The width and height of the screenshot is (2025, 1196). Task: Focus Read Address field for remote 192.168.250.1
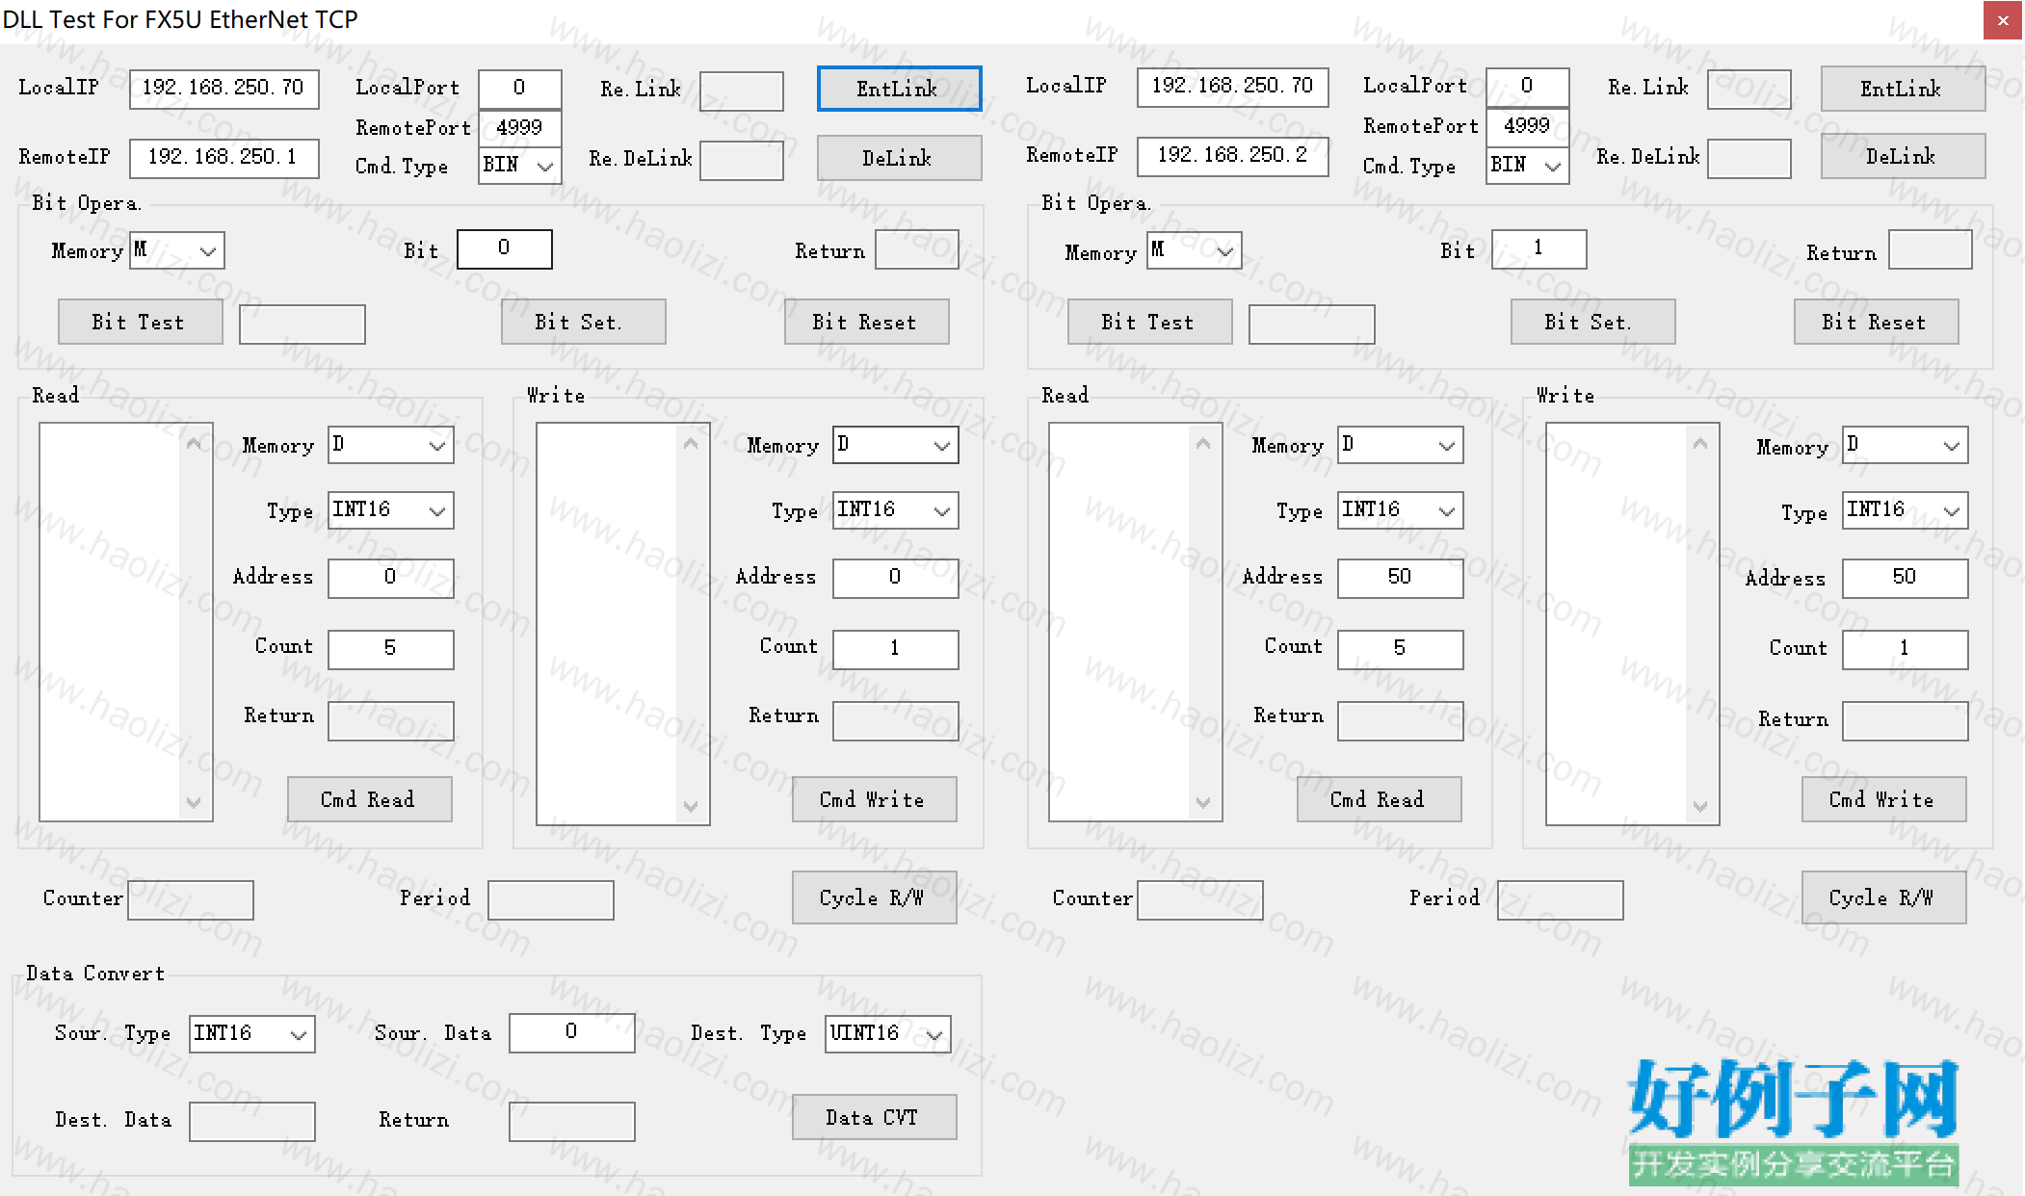click(x=390, y=578)
